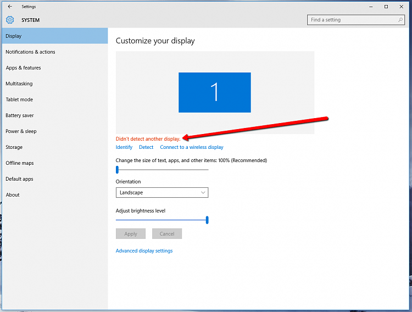Open Notifications & actions settings

click(55, 52)
